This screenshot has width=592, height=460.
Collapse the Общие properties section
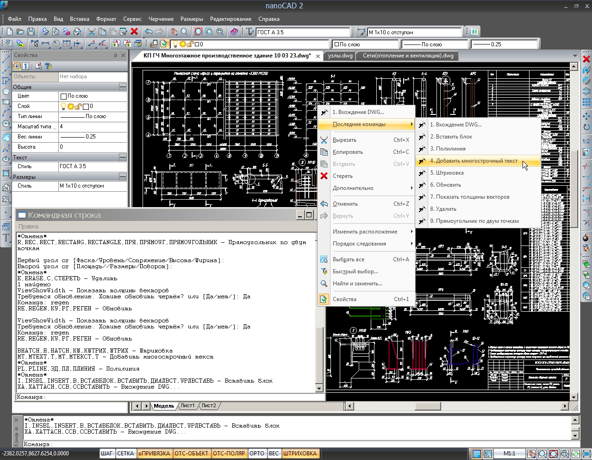click(x=123, y=87)
